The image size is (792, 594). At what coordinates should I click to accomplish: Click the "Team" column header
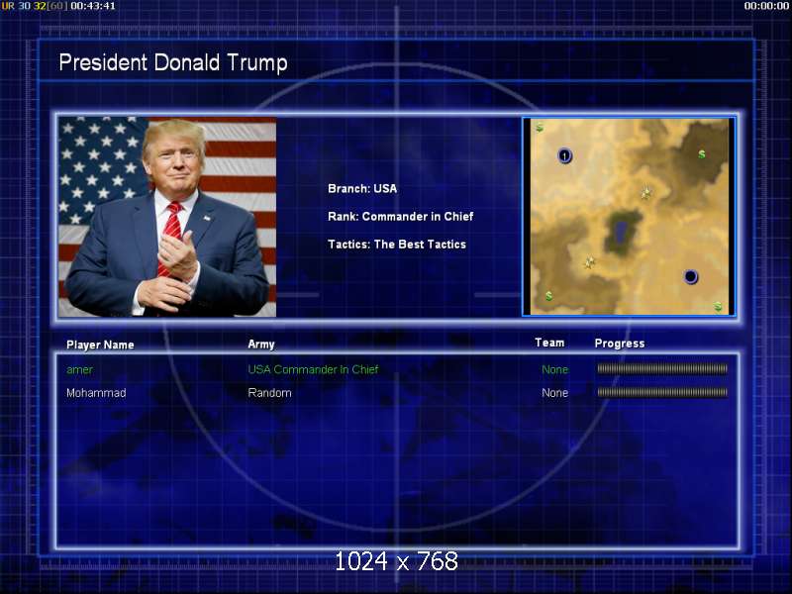tap(549, 343)
